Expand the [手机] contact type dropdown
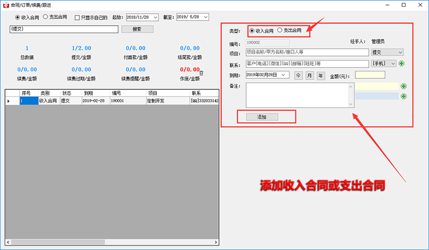Screen dimensions: 429x250 tap(393, 64)
